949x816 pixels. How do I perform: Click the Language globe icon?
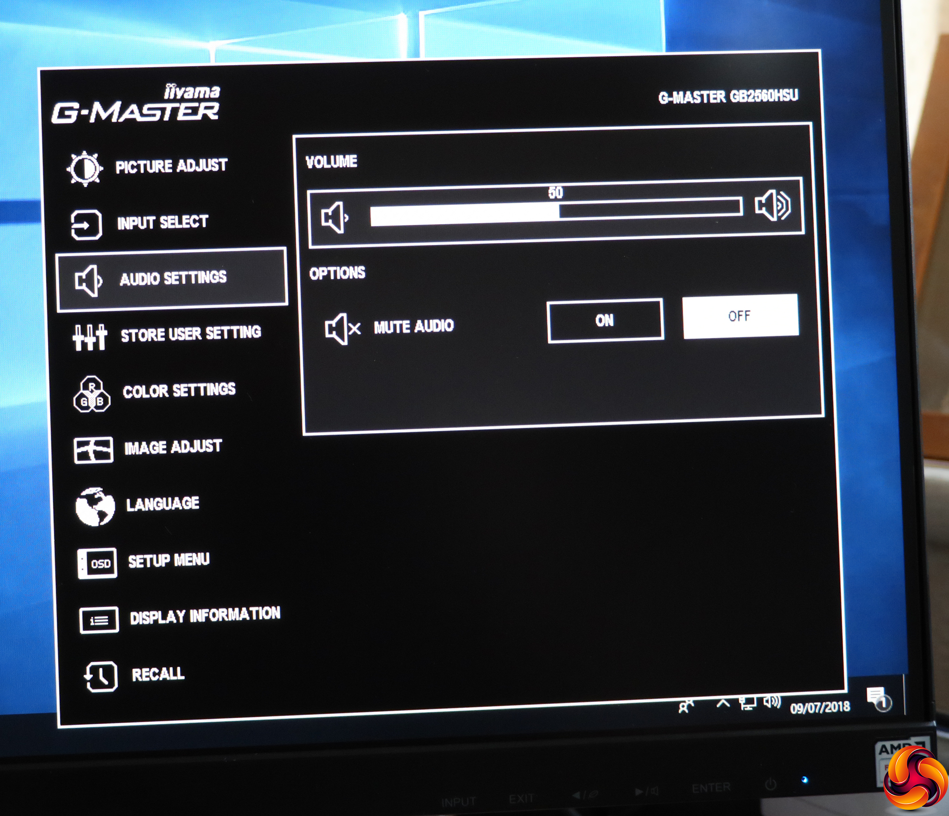click(x=95, y=506)
